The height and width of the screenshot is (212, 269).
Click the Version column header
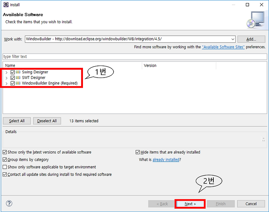[x=179, y=66]
